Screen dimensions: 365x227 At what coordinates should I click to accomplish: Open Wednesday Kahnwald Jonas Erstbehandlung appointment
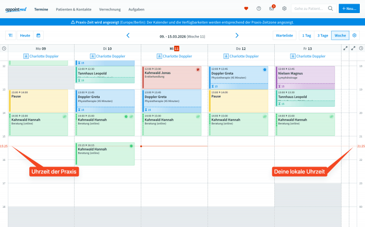pyautogui.click(x=172, y=78)
